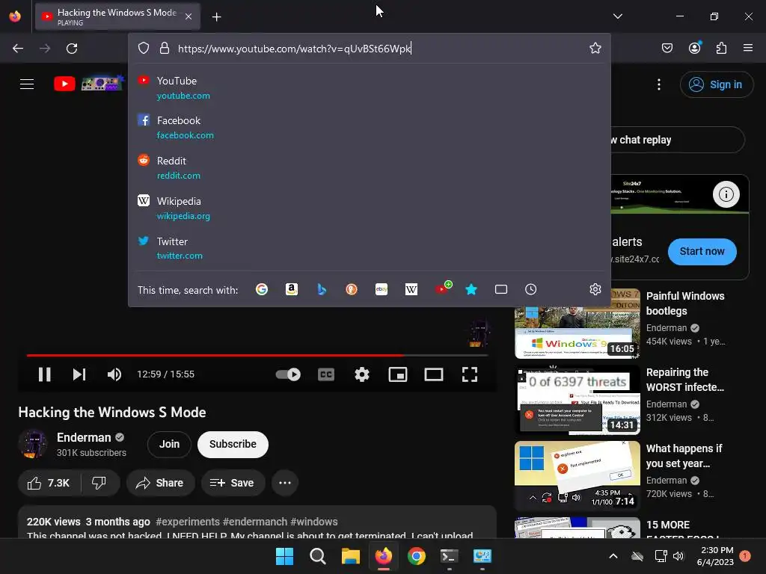Viewport: 766px width, 574px height.
Task: Close the Hacking the Windows S Mode tab
Action: (189, 16)
